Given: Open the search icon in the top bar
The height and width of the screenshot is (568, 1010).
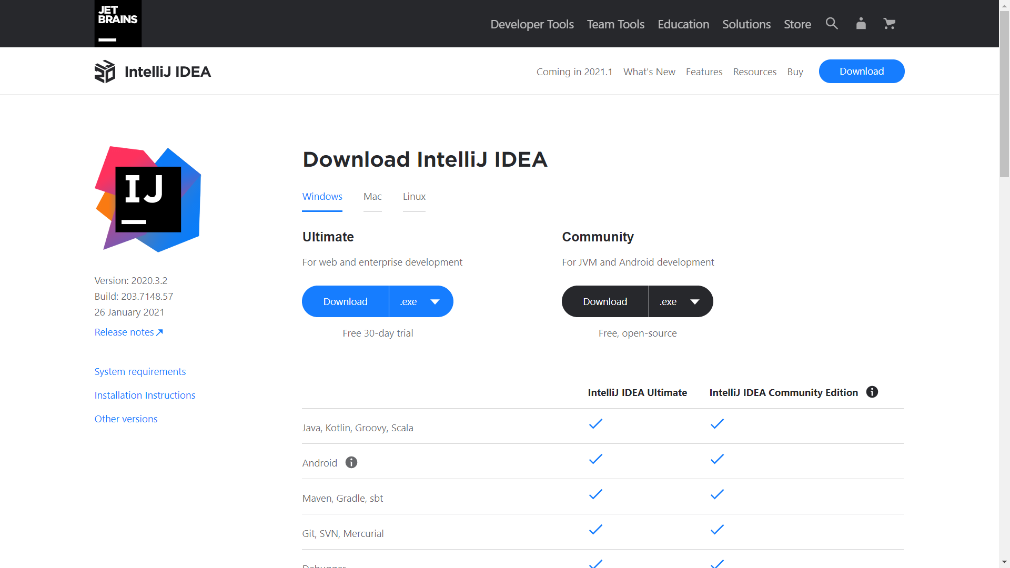Looking at the screenshot, I should click(x=831, y=23).
